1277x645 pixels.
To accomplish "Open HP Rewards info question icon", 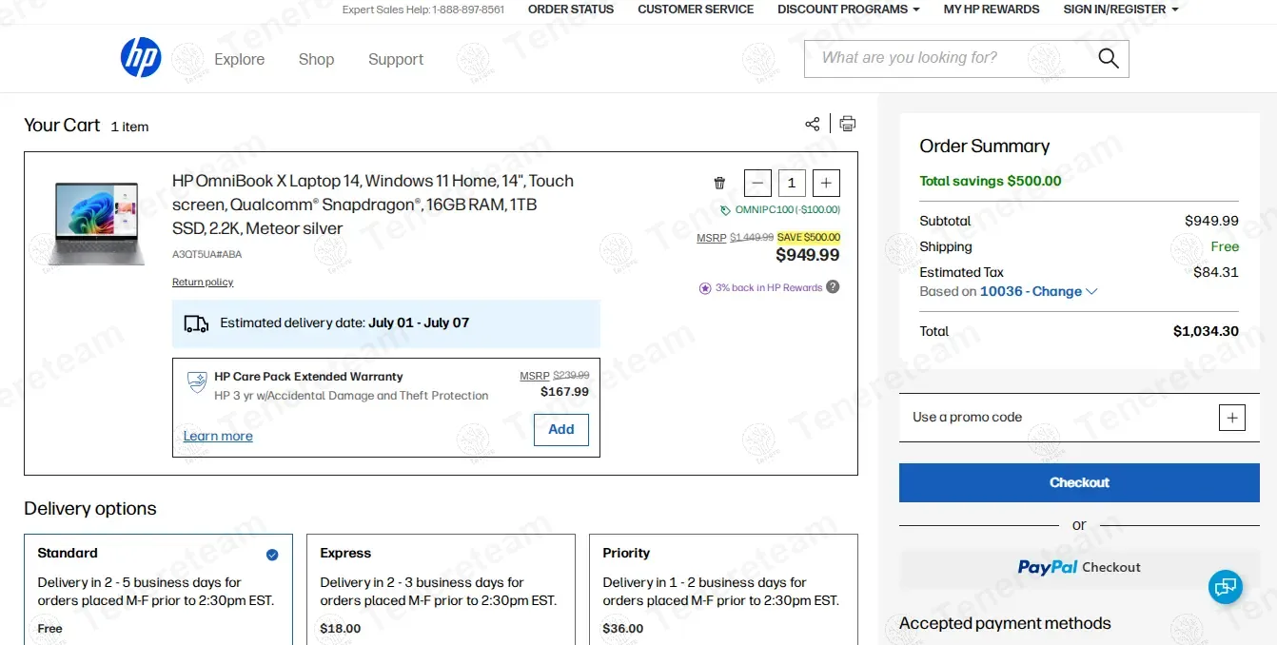I will click(833, 287).
